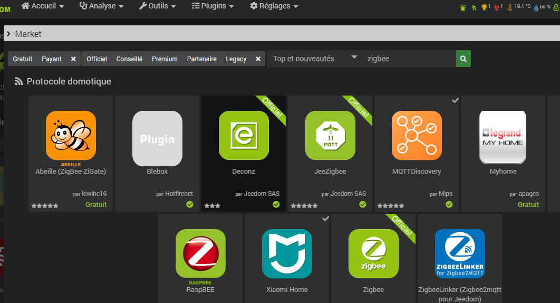Clear the Gratuit/Payant filter with X
The height and width of the screenshot is (303, 560).
click(73, 59)
